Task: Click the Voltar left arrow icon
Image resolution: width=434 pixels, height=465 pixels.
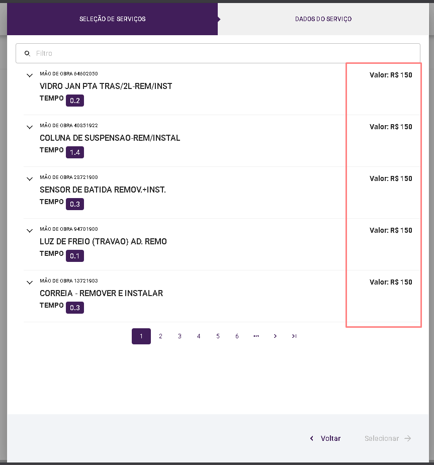Action: tap(312, 438)
